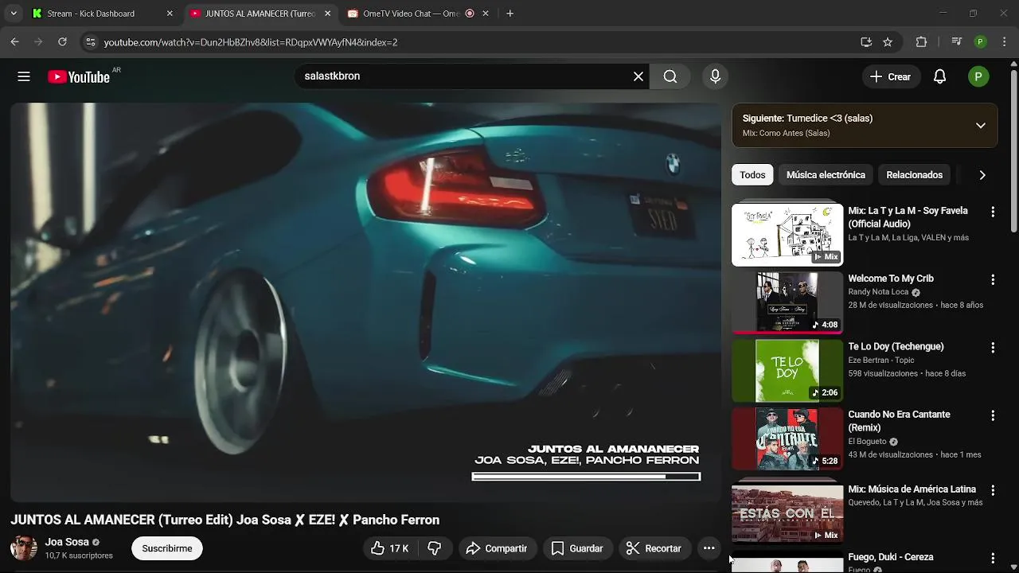Open more actions ellipsis under the video
This screenshot has height=573, width=1019.
(709, 548)
